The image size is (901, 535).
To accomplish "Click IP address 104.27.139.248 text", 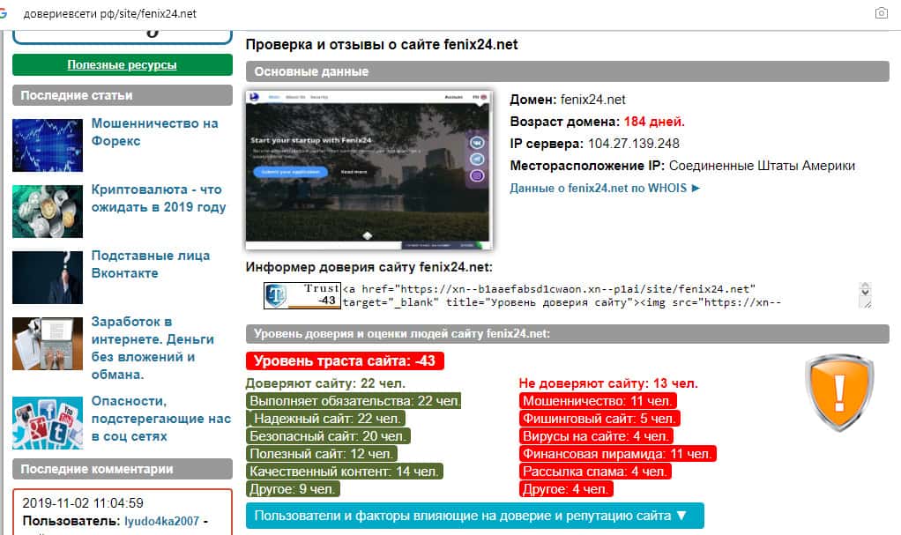I will coord(633,144).
